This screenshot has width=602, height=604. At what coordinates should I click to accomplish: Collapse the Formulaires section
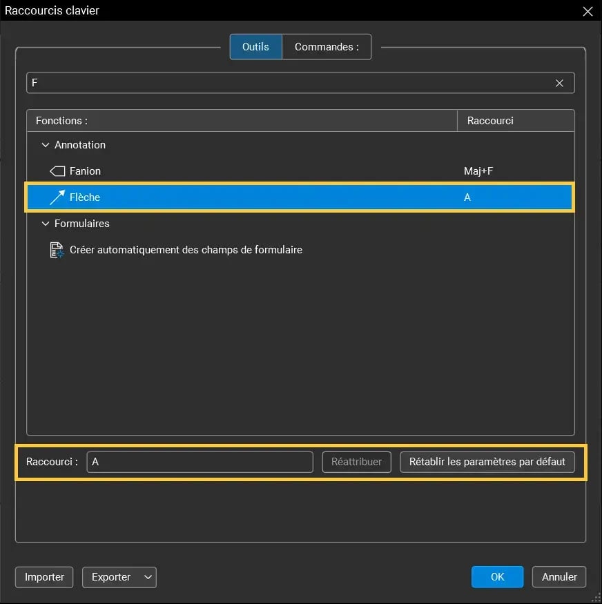point(46,224)
